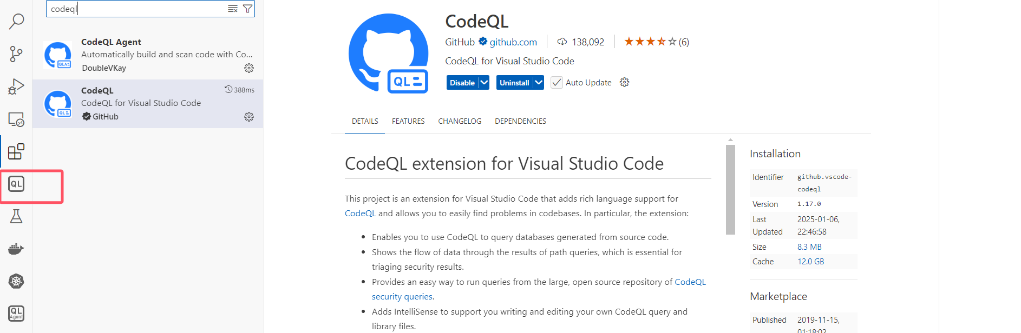The width and height of the screenshot is (1021, 333).
Task: Click the details page vertical scrollbar
Action: (730, 189)
